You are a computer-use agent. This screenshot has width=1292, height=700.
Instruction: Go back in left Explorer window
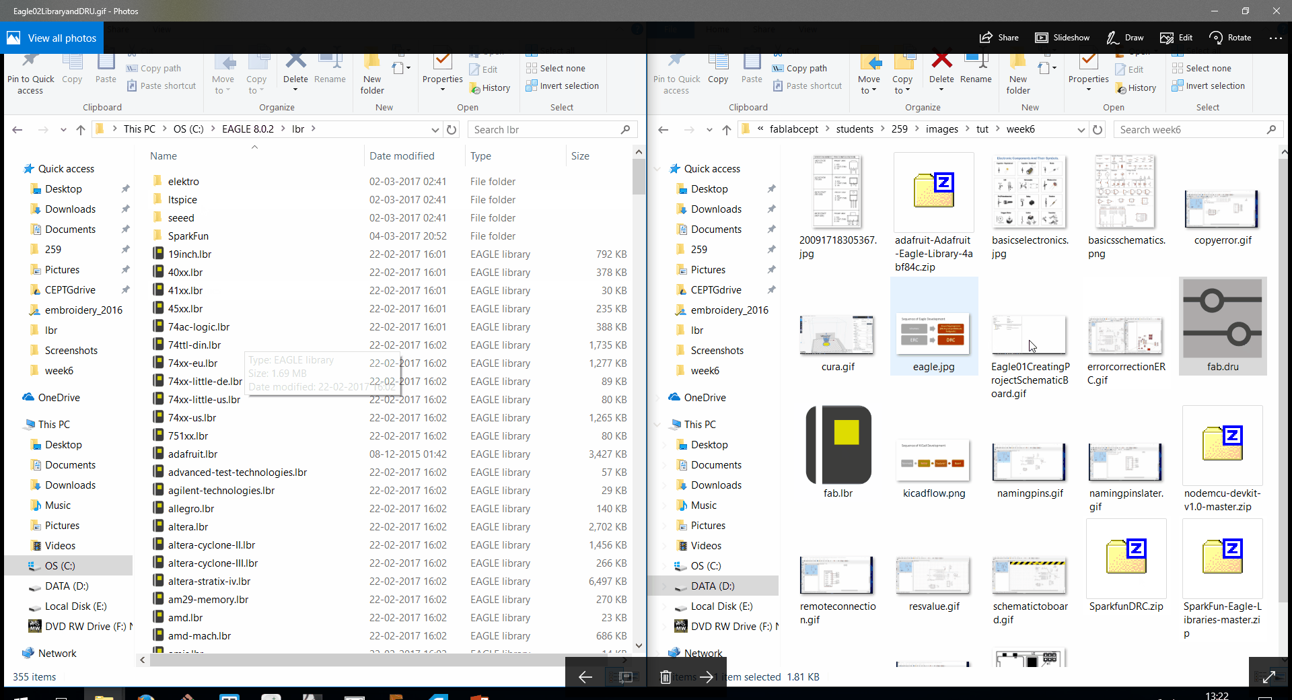tap(17, 129)
